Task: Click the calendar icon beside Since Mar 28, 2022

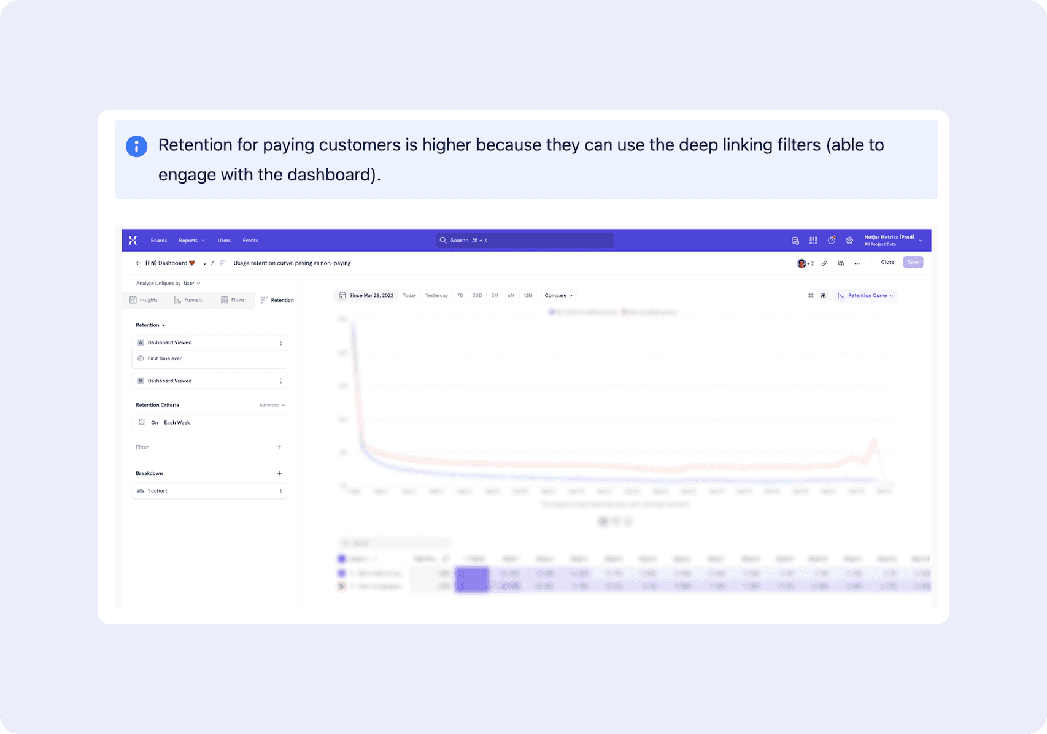Action: point(342,296)
